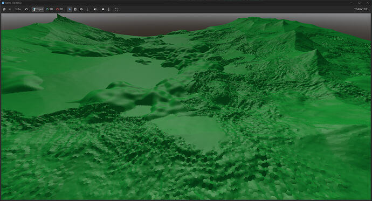
Task: Click the 2040x1031 resolution label
Action: [361, 9]
